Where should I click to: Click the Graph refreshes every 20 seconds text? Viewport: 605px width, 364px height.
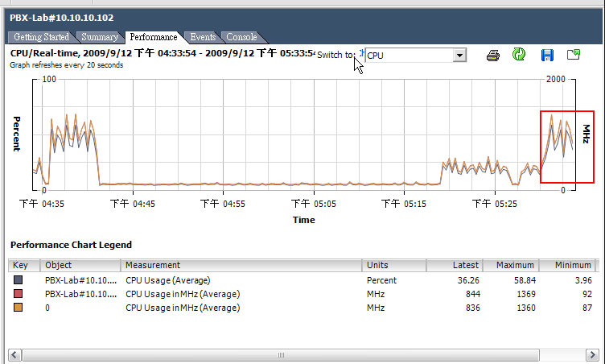(66, 65)
